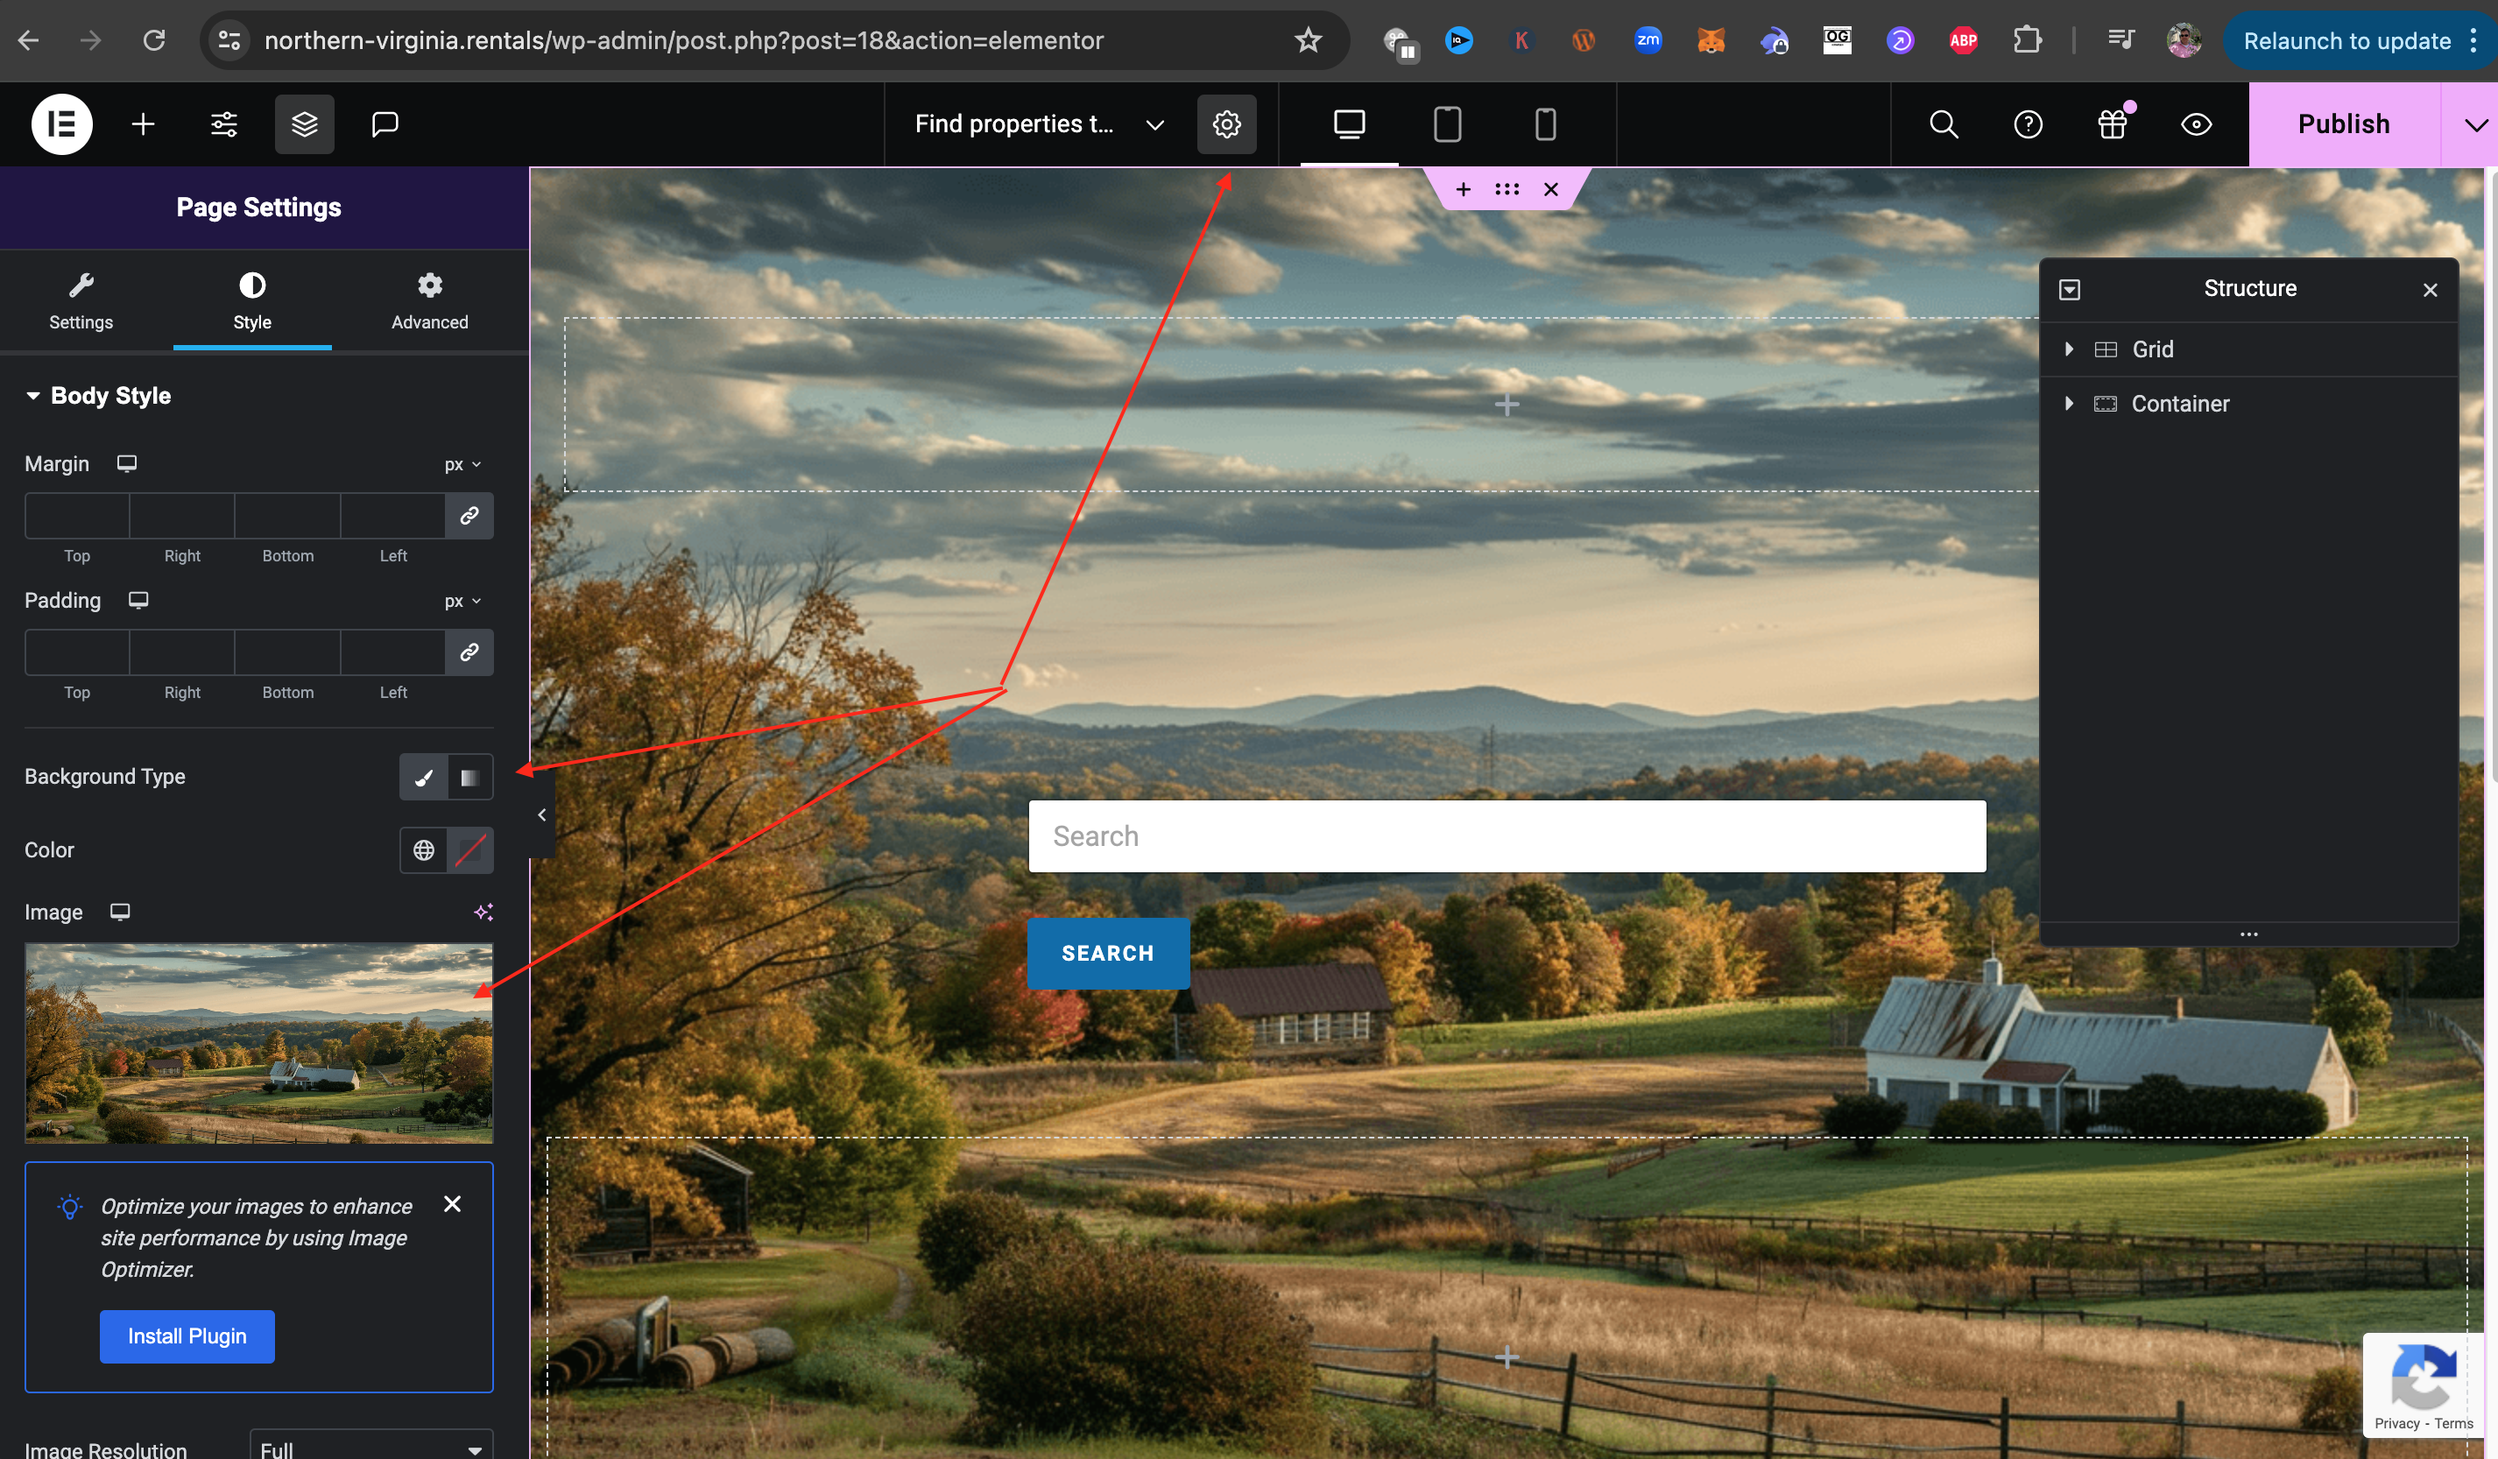Image resolution: width=2498 pixels, height=1459 pixels.
Task: Open Site Settings sliders icon
Action: click(224, 123)
